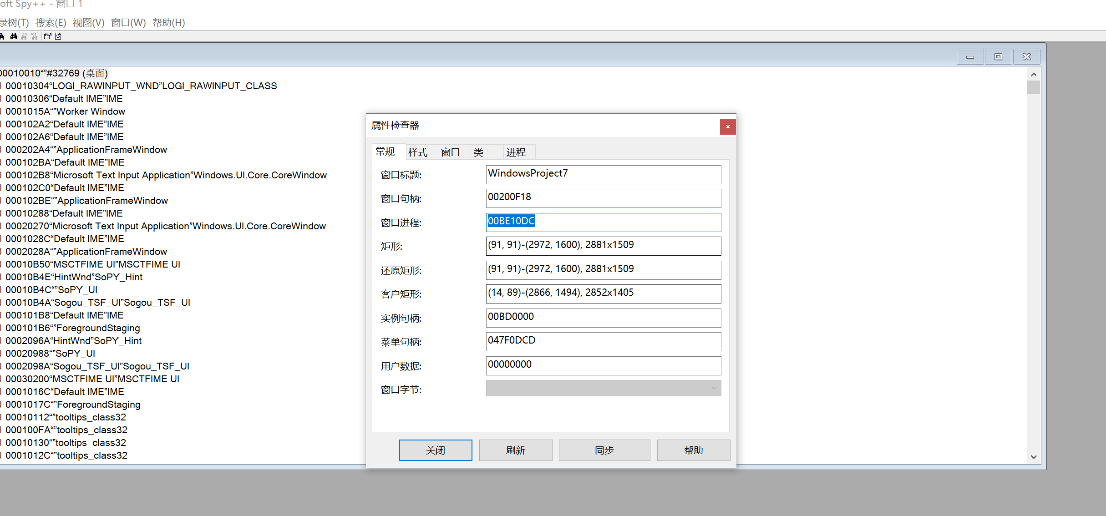Switch to the 样式 tab
Viewport: 1106px width, 516px height.
(x=417, y=152)
